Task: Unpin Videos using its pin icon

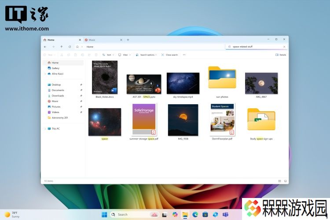Action: pos(81,112)
